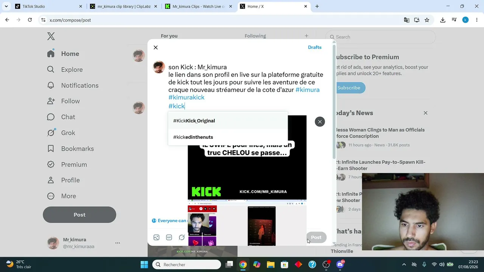Add a photo or video to the post

[156, 238]
